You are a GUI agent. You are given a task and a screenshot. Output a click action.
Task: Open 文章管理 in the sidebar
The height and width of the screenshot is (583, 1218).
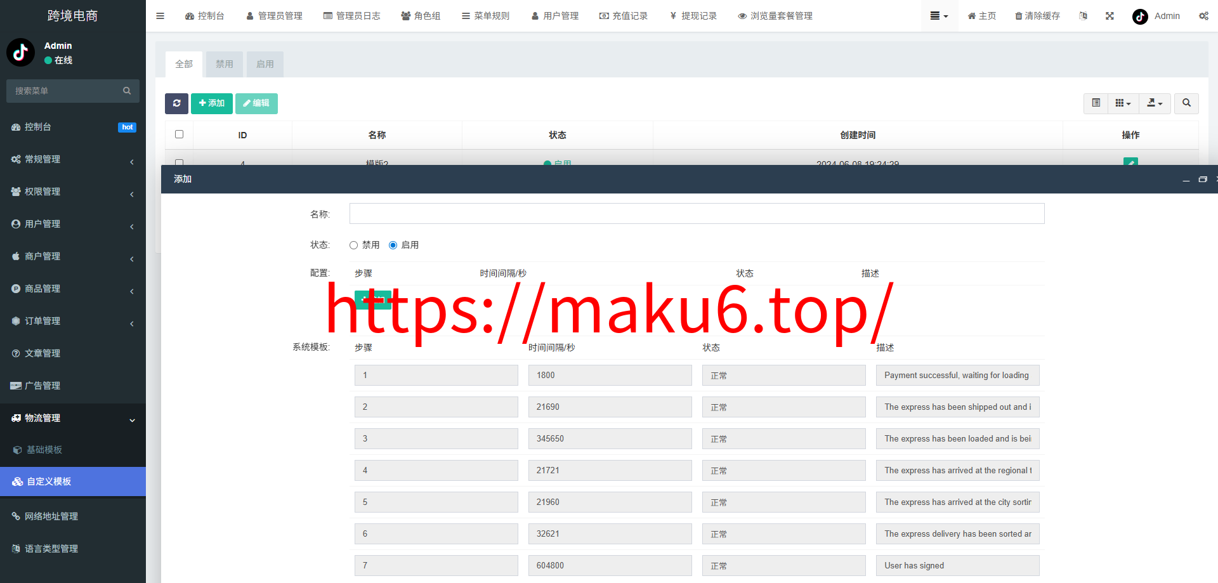pyautogui.click(x=73, y=353)
